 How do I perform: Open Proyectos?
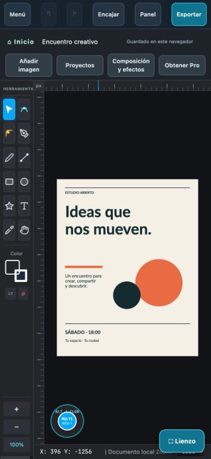coord(80,66)
